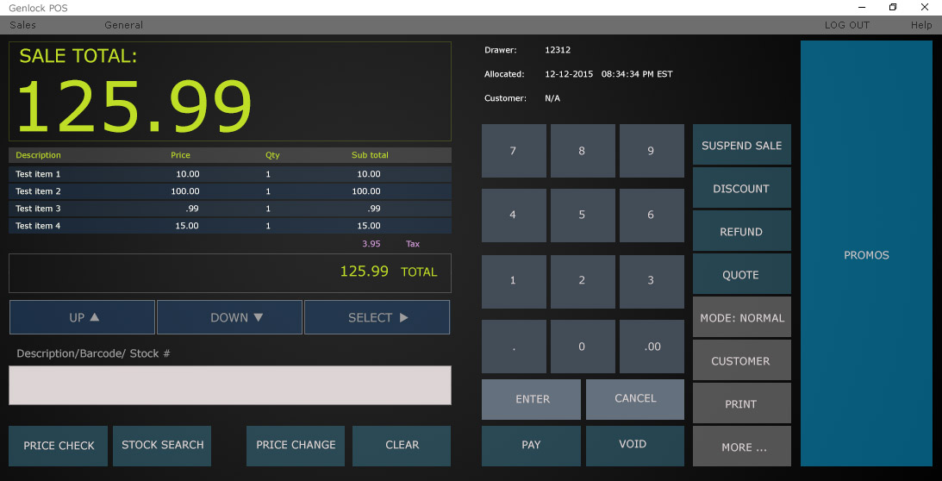Void the sale with the VOID button
The height and width of the screenshot is (481, 942).
[x=634, y=445]
